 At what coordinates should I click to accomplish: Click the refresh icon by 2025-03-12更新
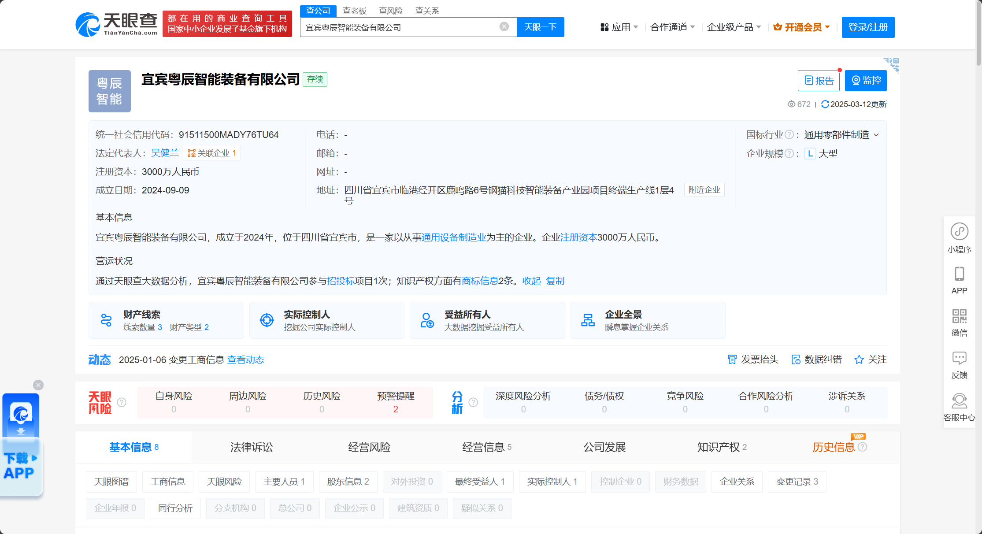coord(825,104)
